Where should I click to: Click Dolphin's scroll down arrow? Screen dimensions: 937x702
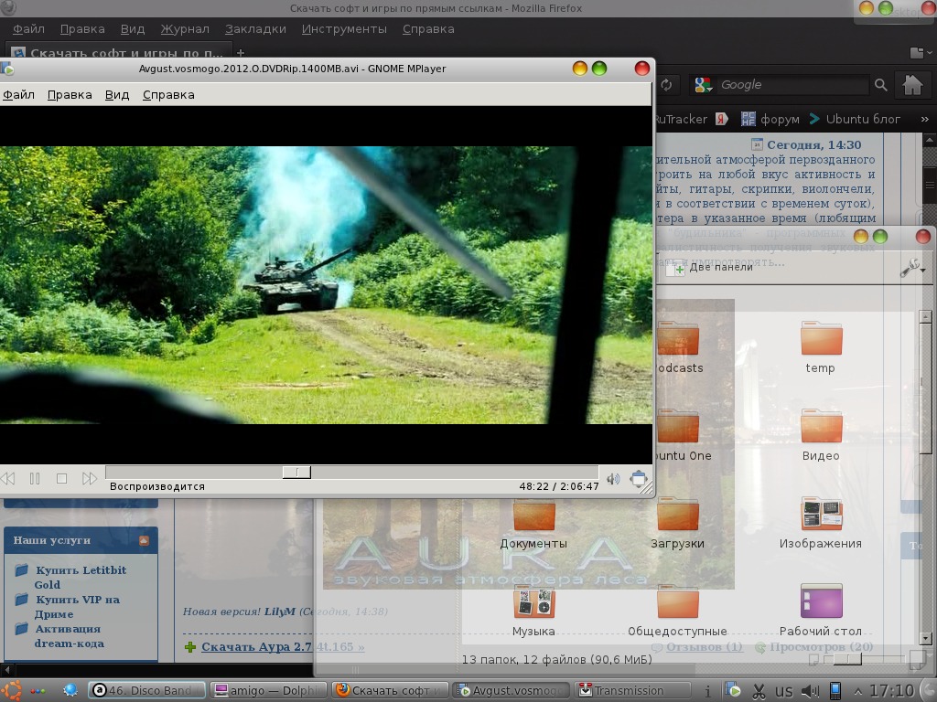926,638
